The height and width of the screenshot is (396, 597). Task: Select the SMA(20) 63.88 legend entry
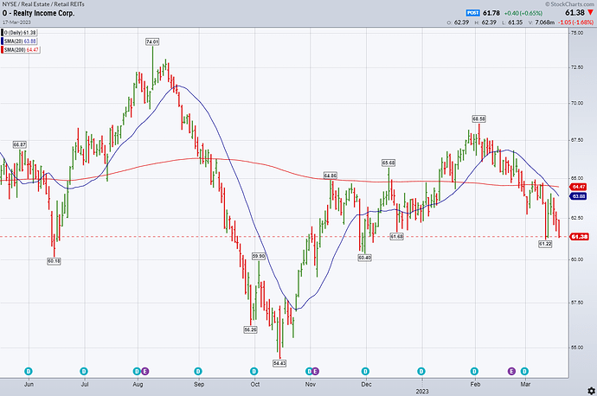pyautogui.click(x=19, y=42)
